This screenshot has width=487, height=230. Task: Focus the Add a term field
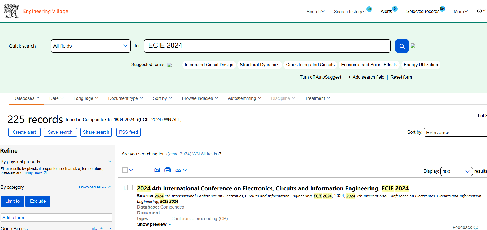pyautogui.click(x=56, y=218)
